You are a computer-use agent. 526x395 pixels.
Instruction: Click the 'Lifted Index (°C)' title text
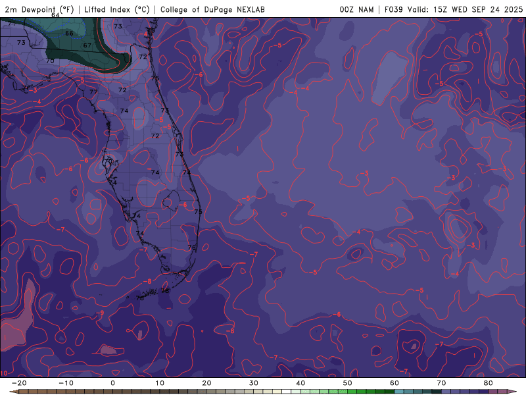[117, 9]
